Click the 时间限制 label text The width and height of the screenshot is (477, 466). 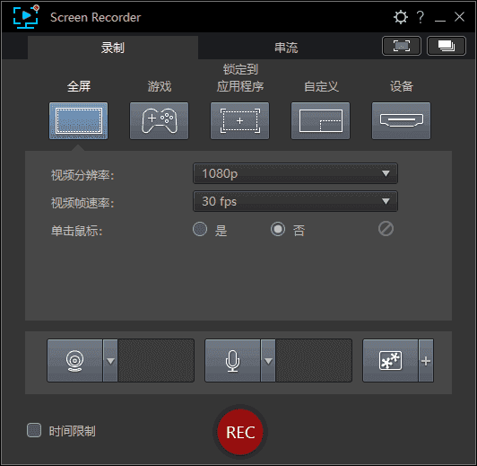[72, 431]
